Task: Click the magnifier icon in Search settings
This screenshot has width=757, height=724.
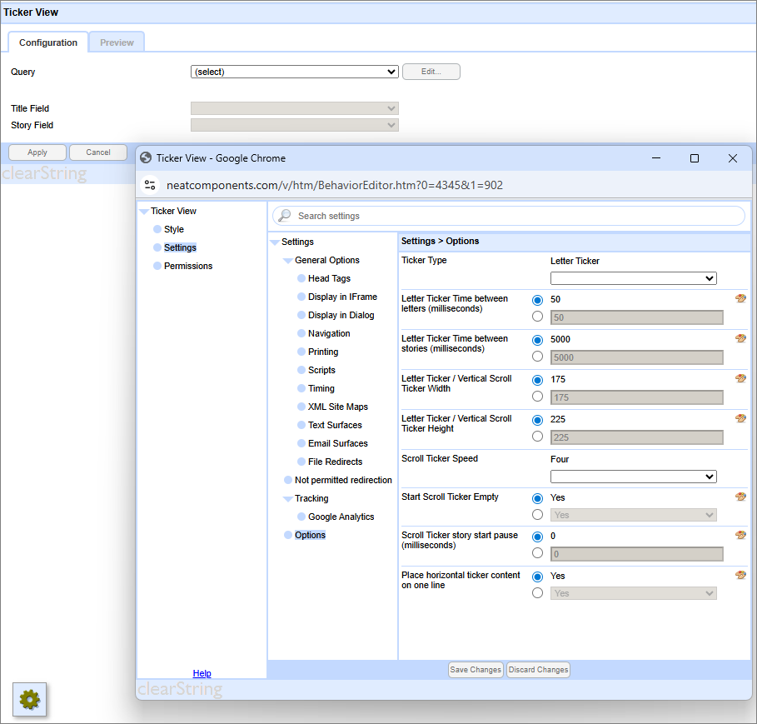Action: [285, 216]
